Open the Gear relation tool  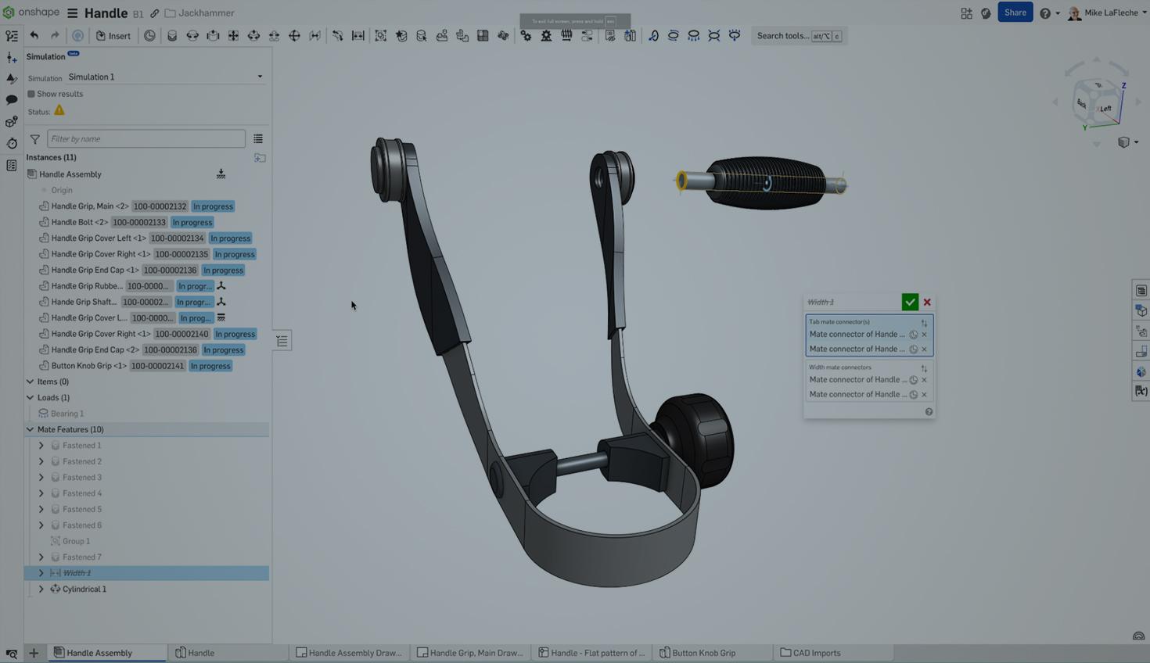[525, 36]
